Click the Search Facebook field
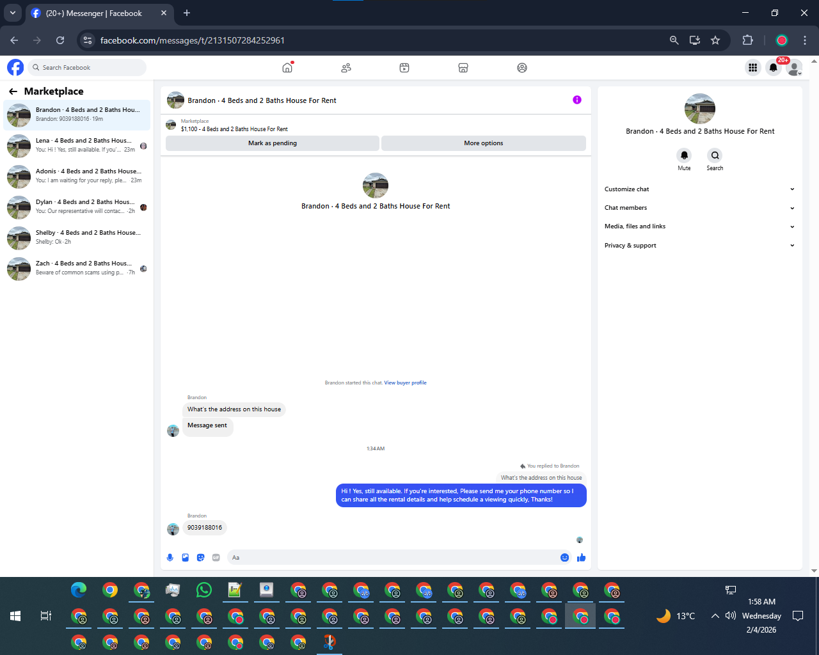The width and height of the screenshot is (819, 655). point(87,67)
